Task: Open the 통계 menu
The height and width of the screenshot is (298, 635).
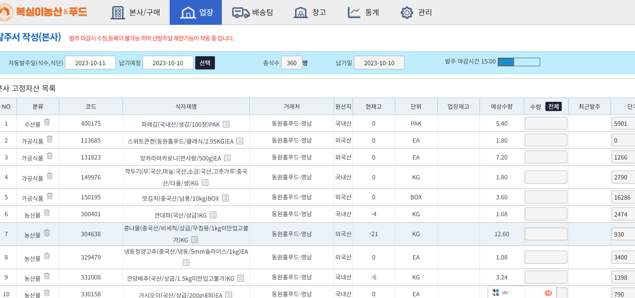Action: pos(363,13)
